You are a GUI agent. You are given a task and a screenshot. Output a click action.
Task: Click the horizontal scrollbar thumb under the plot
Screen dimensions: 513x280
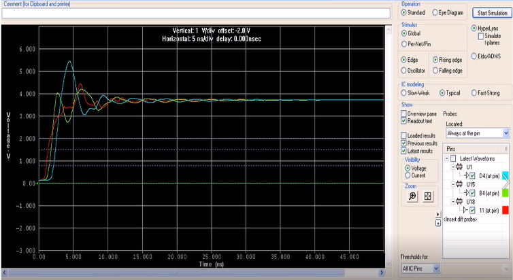click(x=176, y=273)
